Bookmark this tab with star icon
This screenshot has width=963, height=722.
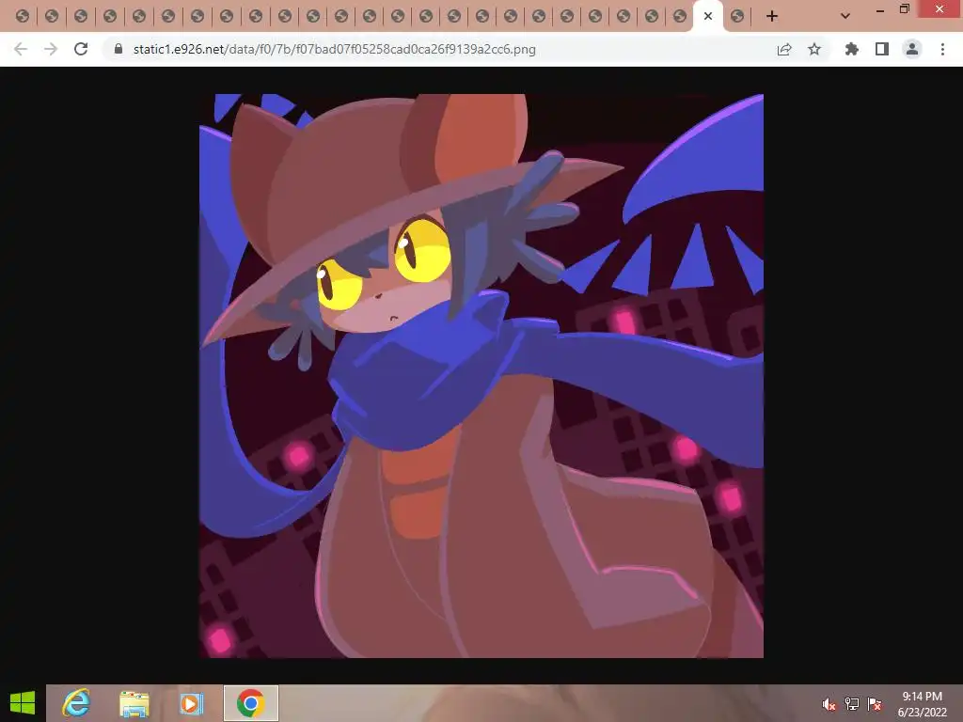[x=814, y=49]
